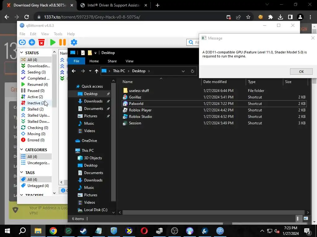Open Quick Access Toolbar customize dropdown
This screenshot has height=237, width=317.
tap(95, 53)
